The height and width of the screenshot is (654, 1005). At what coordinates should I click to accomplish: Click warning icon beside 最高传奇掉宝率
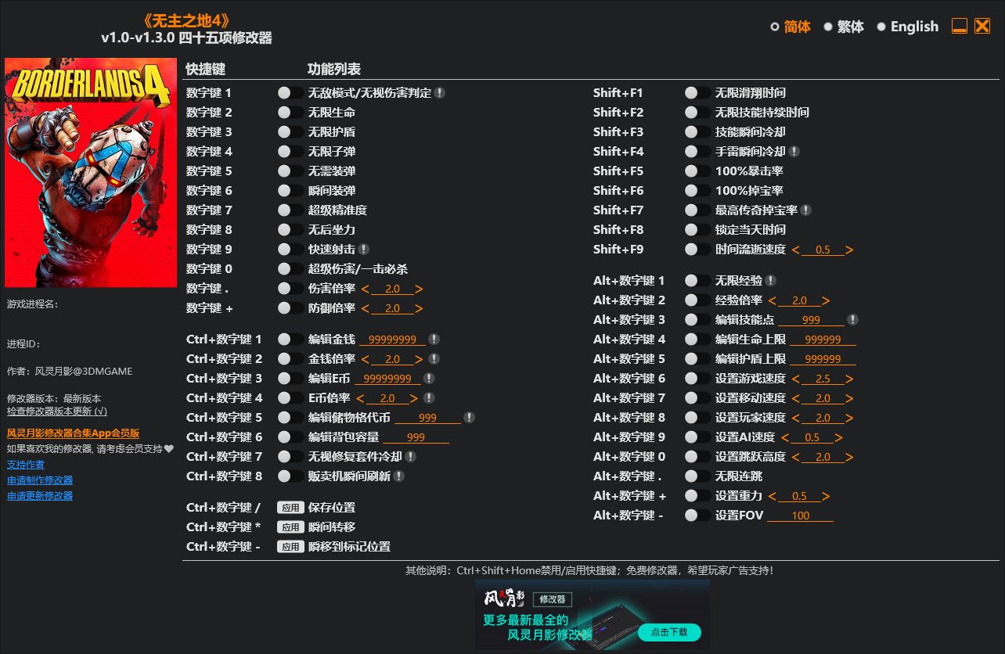(806, 210)
